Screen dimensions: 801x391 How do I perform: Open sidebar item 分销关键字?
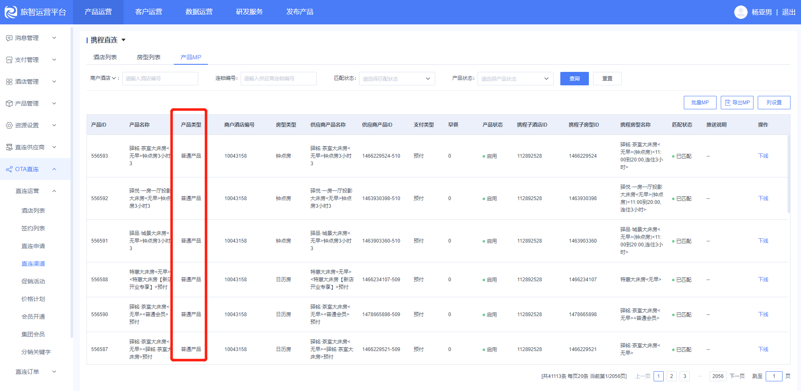pyautogui.click(x=36, y=352)
